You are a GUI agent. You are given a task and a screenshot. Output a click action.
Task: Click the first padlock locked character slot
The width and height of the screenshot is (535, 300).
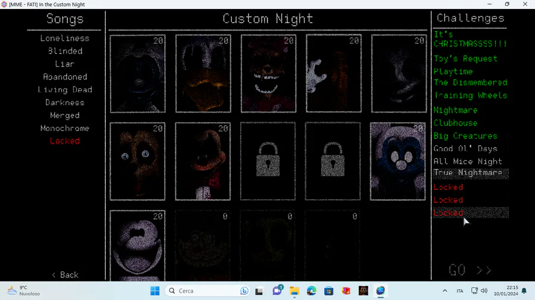[x=268, y=161]
